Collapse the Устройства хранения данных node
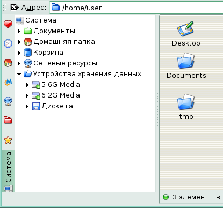Viewport: 223px width, 208px height. [x=19, y=75]
